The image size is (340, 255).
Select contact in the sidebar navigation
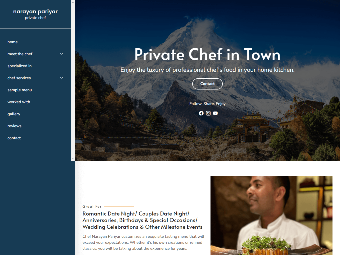point(14,138)
